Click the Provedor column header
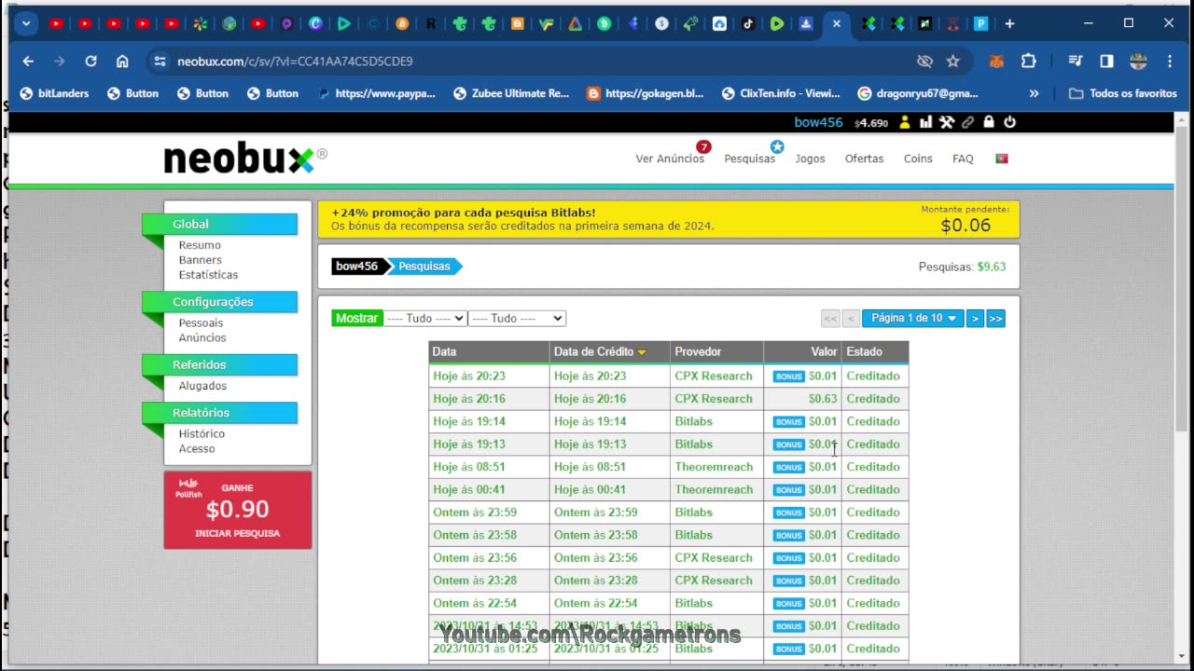 (x=716, y=351)
